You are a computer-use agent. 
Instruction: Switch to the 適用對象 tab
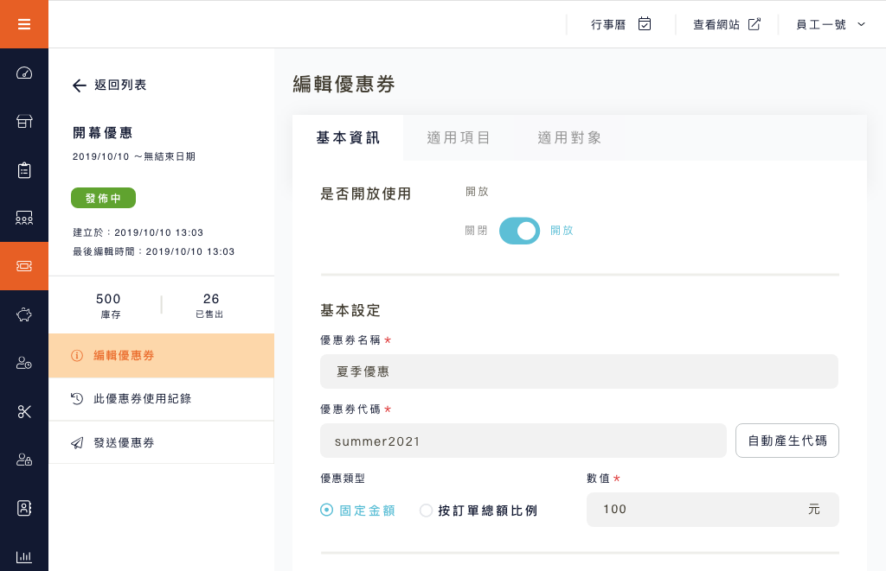click(569, 137)
